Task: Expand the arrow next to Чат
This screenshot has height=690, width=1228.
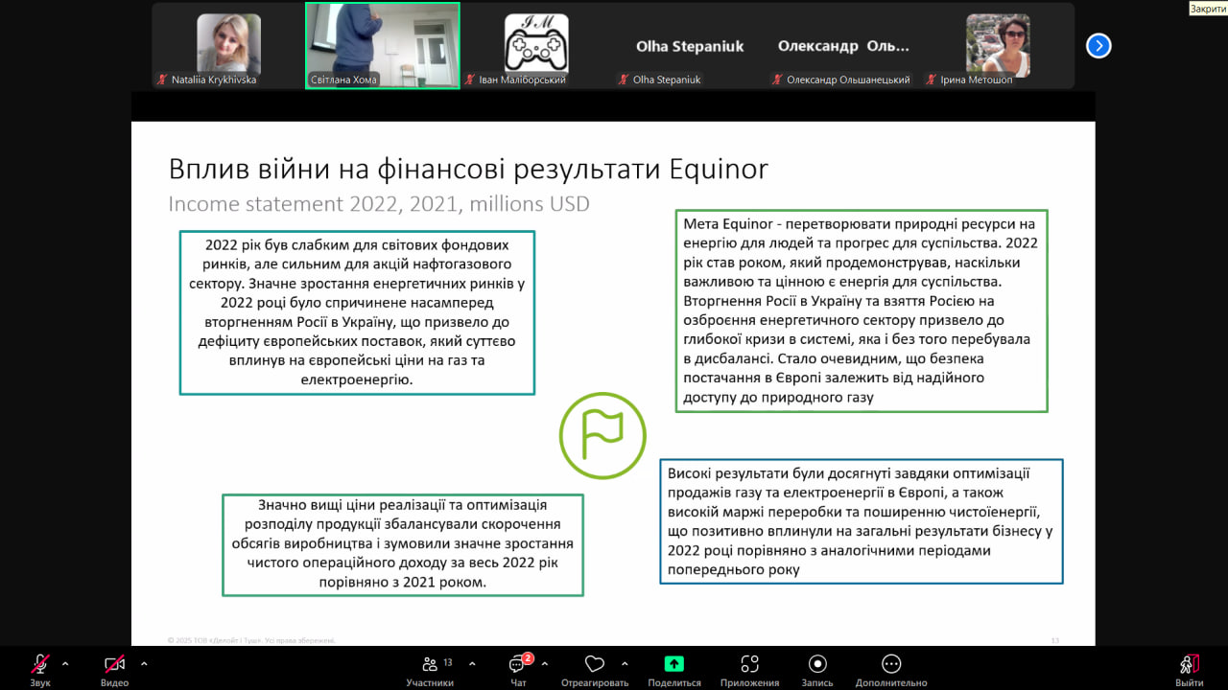Action: tap(545, 663)
